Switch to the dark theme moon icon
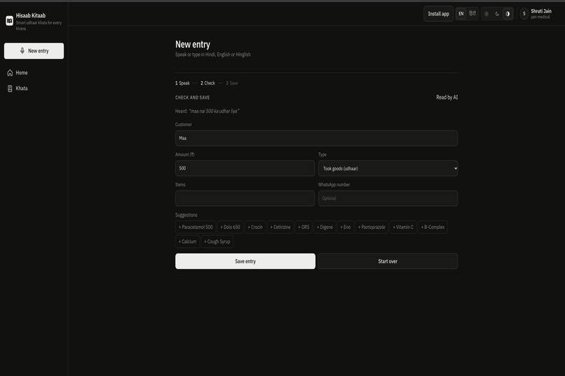Screen dimensions: 565x376 (x=497, y=14)
